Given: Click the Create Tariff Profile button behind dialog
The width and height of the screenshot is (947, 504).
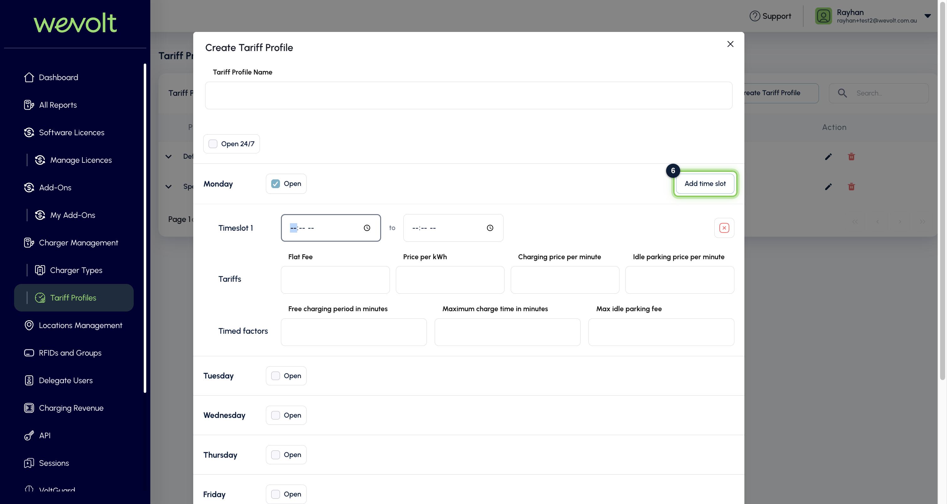Looking at the screenshot, I should 781,93.
